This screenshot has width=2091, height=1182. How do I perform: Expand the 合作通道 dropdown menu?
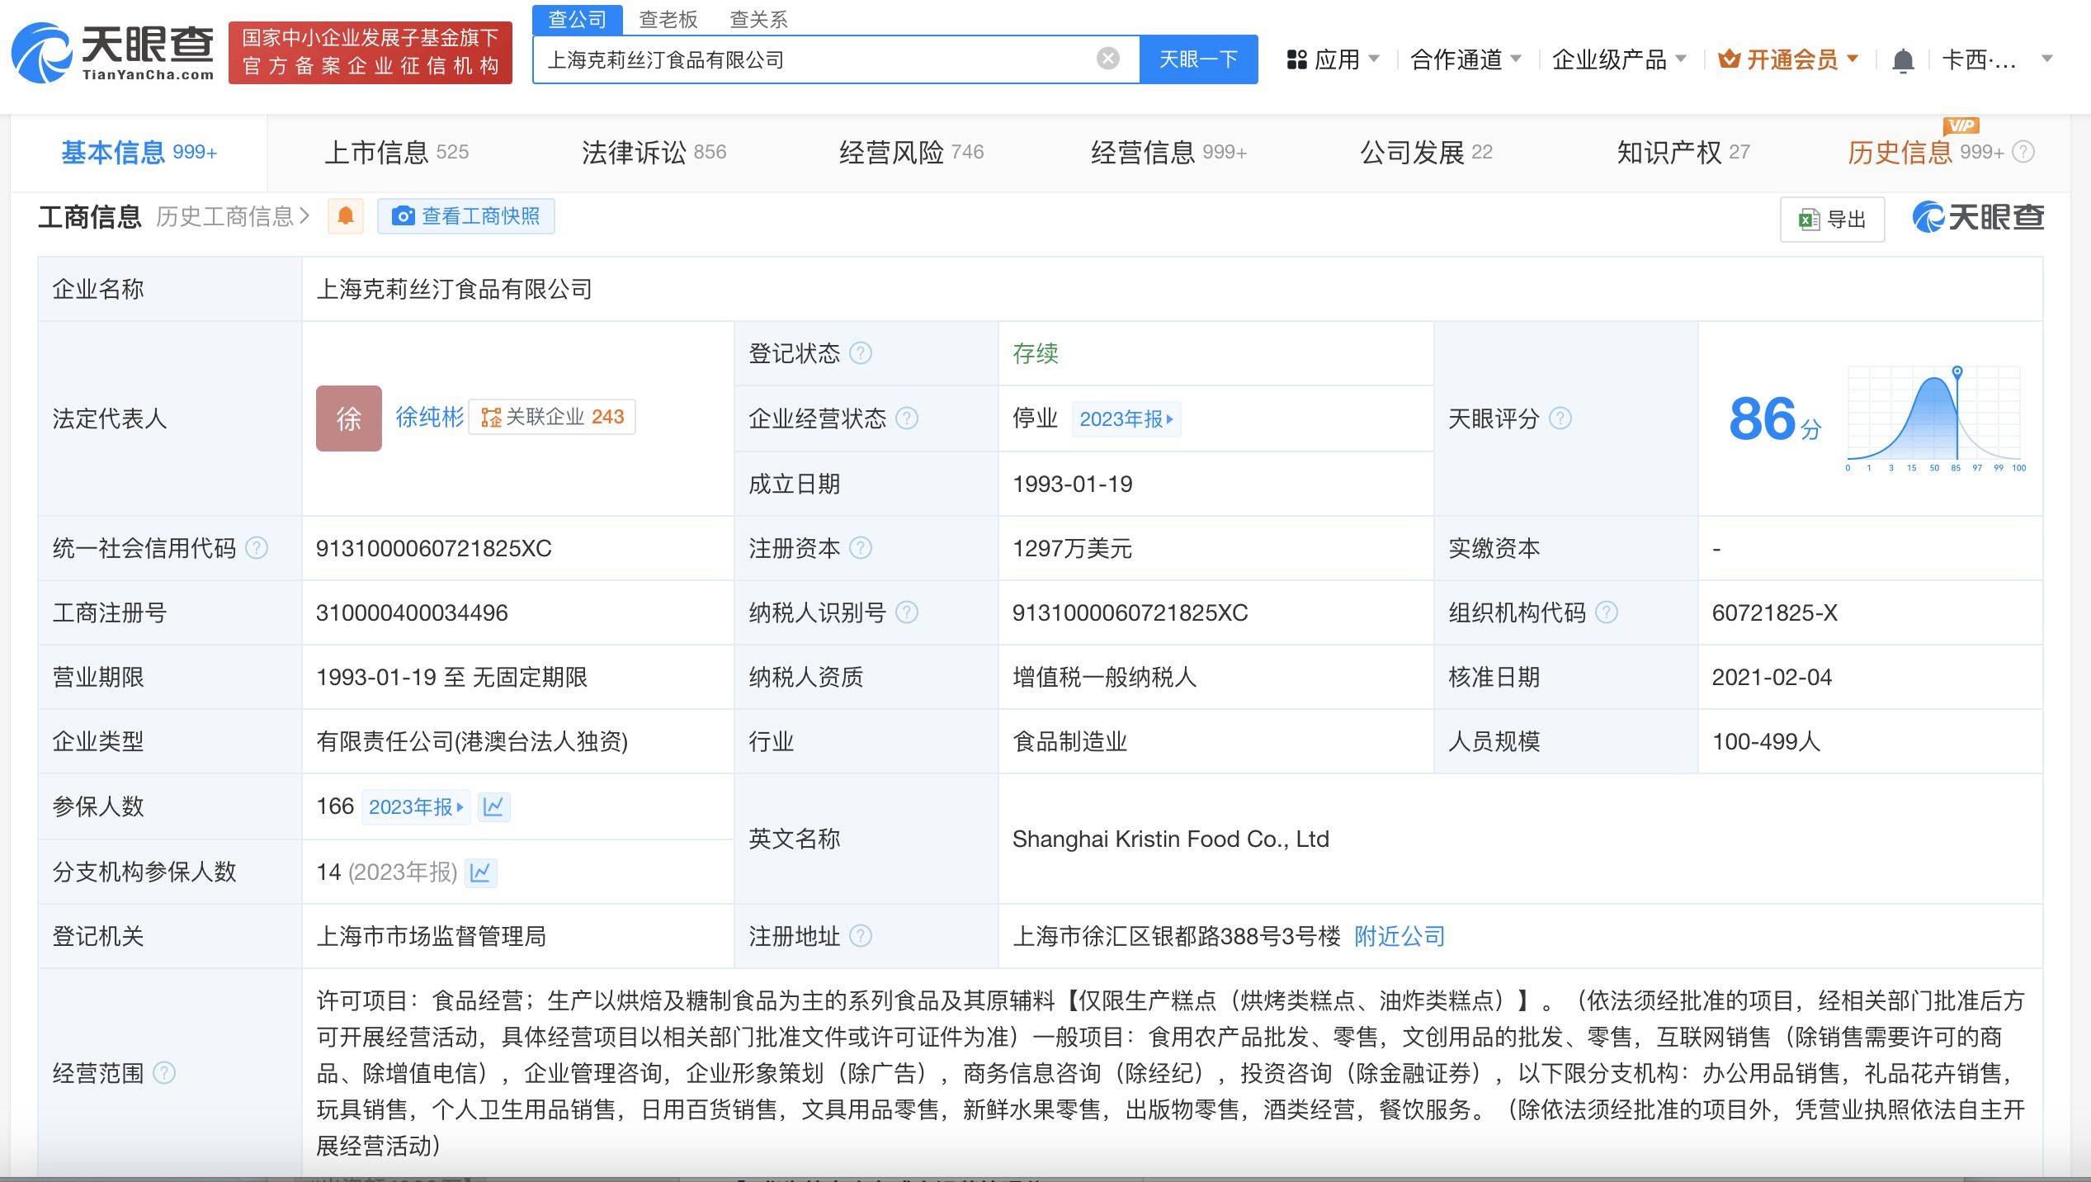[1466, 59]
